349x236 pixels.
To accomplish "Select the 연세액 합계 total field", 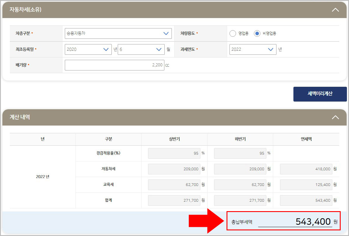I will 306,200.
